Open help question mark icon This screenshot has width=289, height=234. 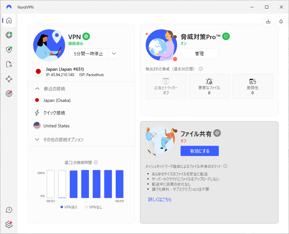click(x=9, y=210)
